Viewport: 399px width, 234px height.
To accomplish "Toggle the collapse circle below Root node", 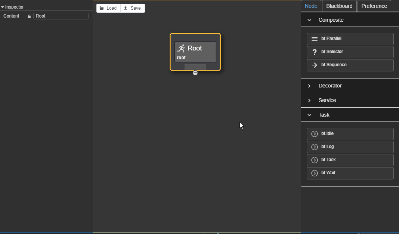I will coord(195,73).
